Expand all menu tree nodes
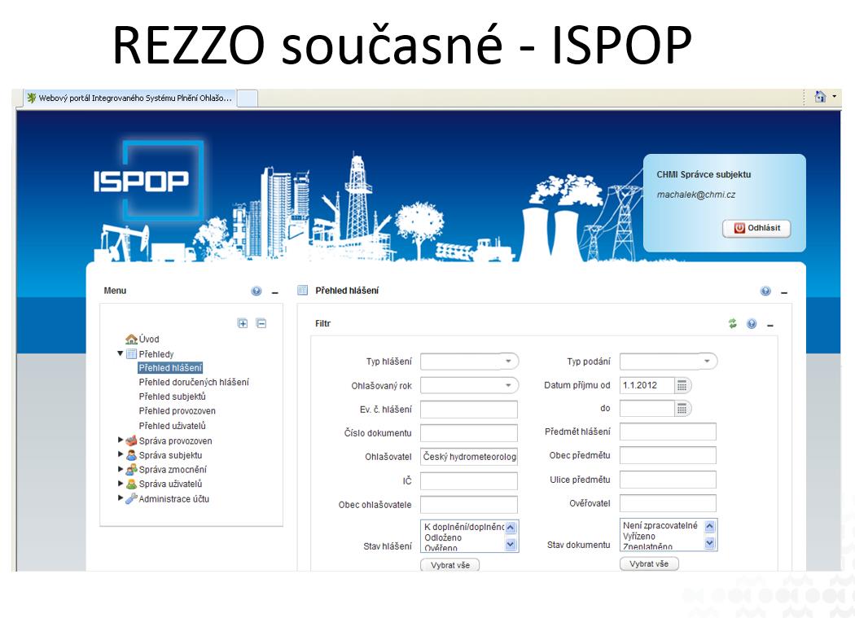Image resolution: width=855 pixels, height=618 pixels. click(243, 323)
